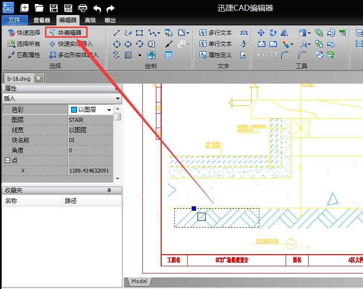
Task: Select the Line drawing tool
Action: tap(117, 33)
